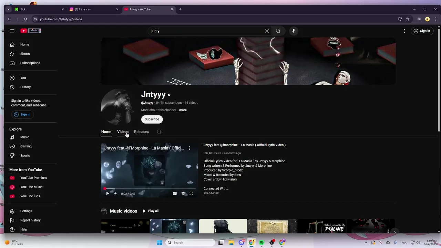Enter fullscreen on featured video

click(191, 194)
